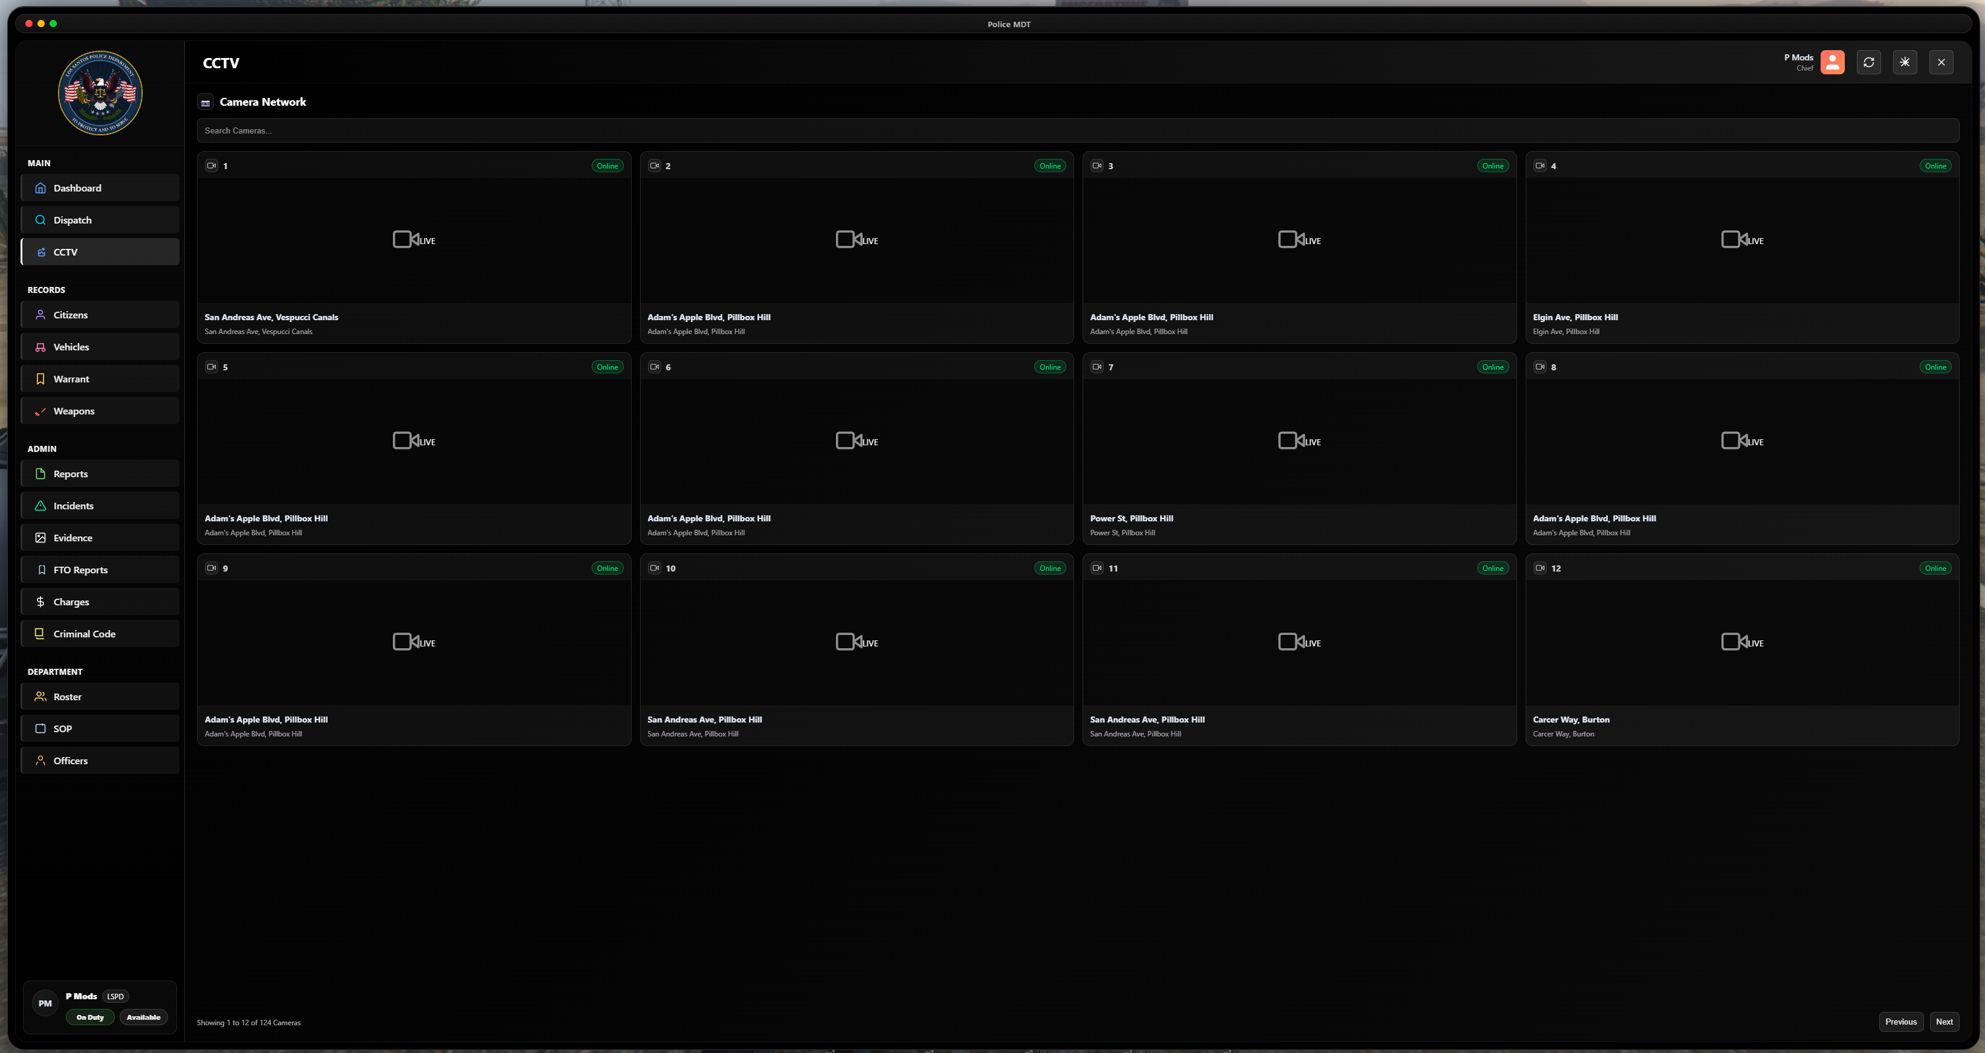Click the Camera Network panel icon
This screenshot has width=1985, height=1053.
[206, 103]
